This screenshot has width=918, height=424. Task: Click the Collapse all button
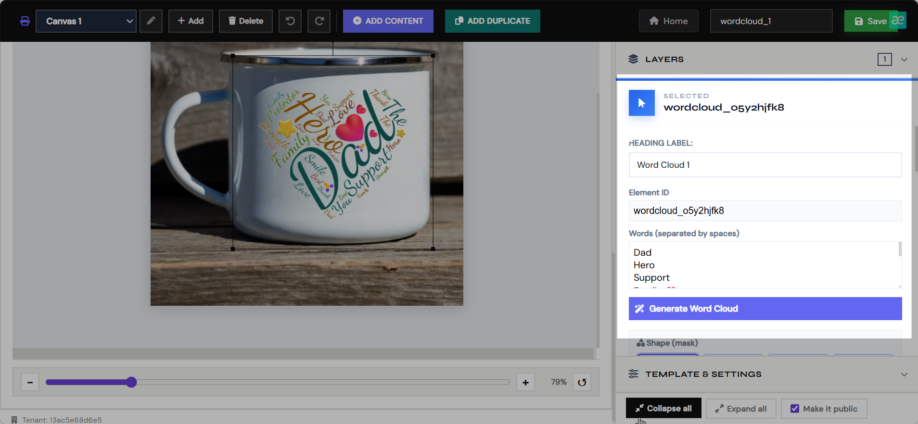click(663, 409)
